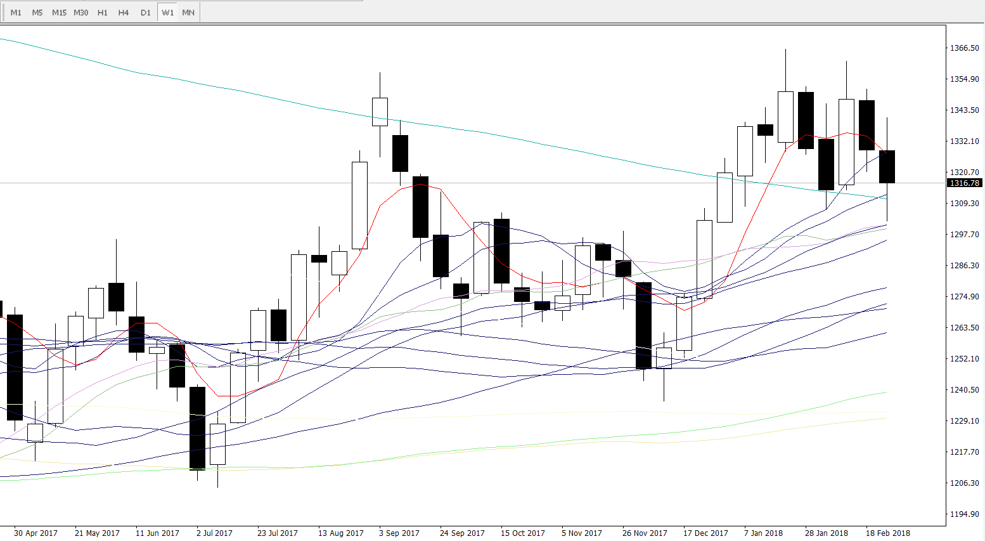Switch to the H4 timeframe
This screenshot has width=985, height=541.
coord(124,13)
